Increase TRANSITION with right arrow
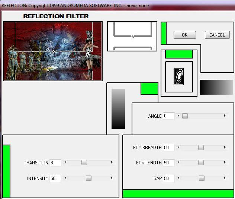The image size is (235, 199). pyautogui.click(x=112, y=162)
